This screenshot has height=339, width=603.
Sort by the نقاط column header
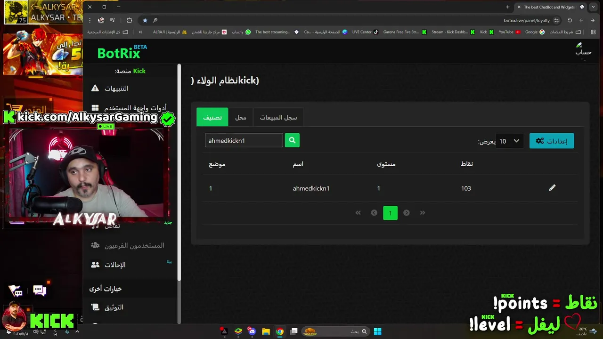click(467, 164)
